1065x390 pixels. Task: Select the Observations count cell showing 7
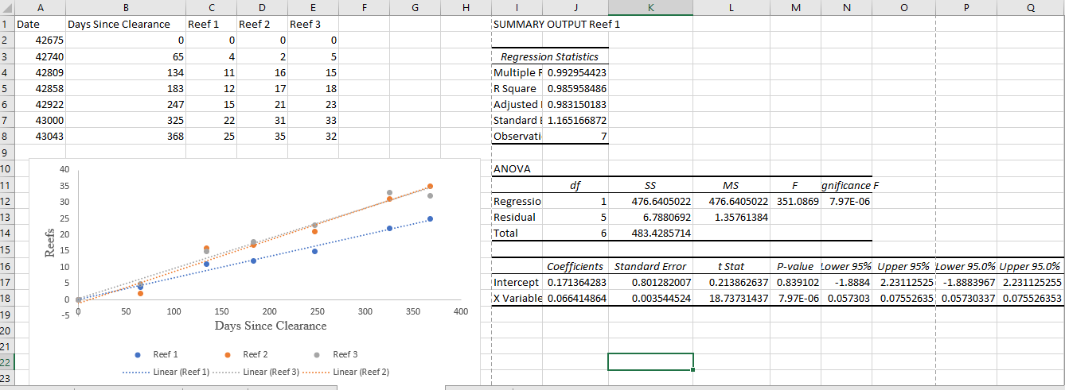pyautogui.click(x=577, y=137)
